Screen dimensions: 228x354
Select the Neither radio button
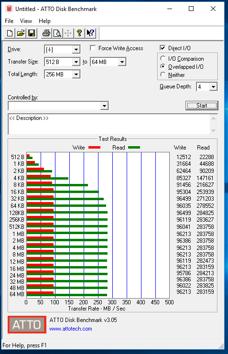point(163,74)
